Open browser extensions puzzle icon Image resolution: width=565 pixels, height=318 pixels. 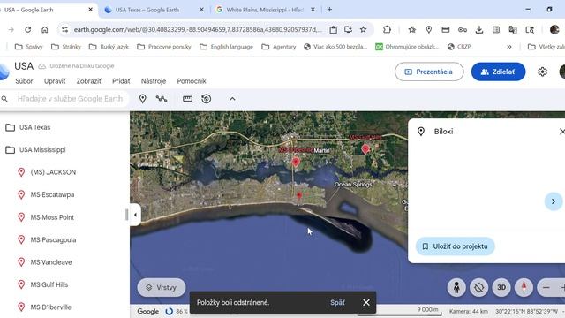[387, 29]
